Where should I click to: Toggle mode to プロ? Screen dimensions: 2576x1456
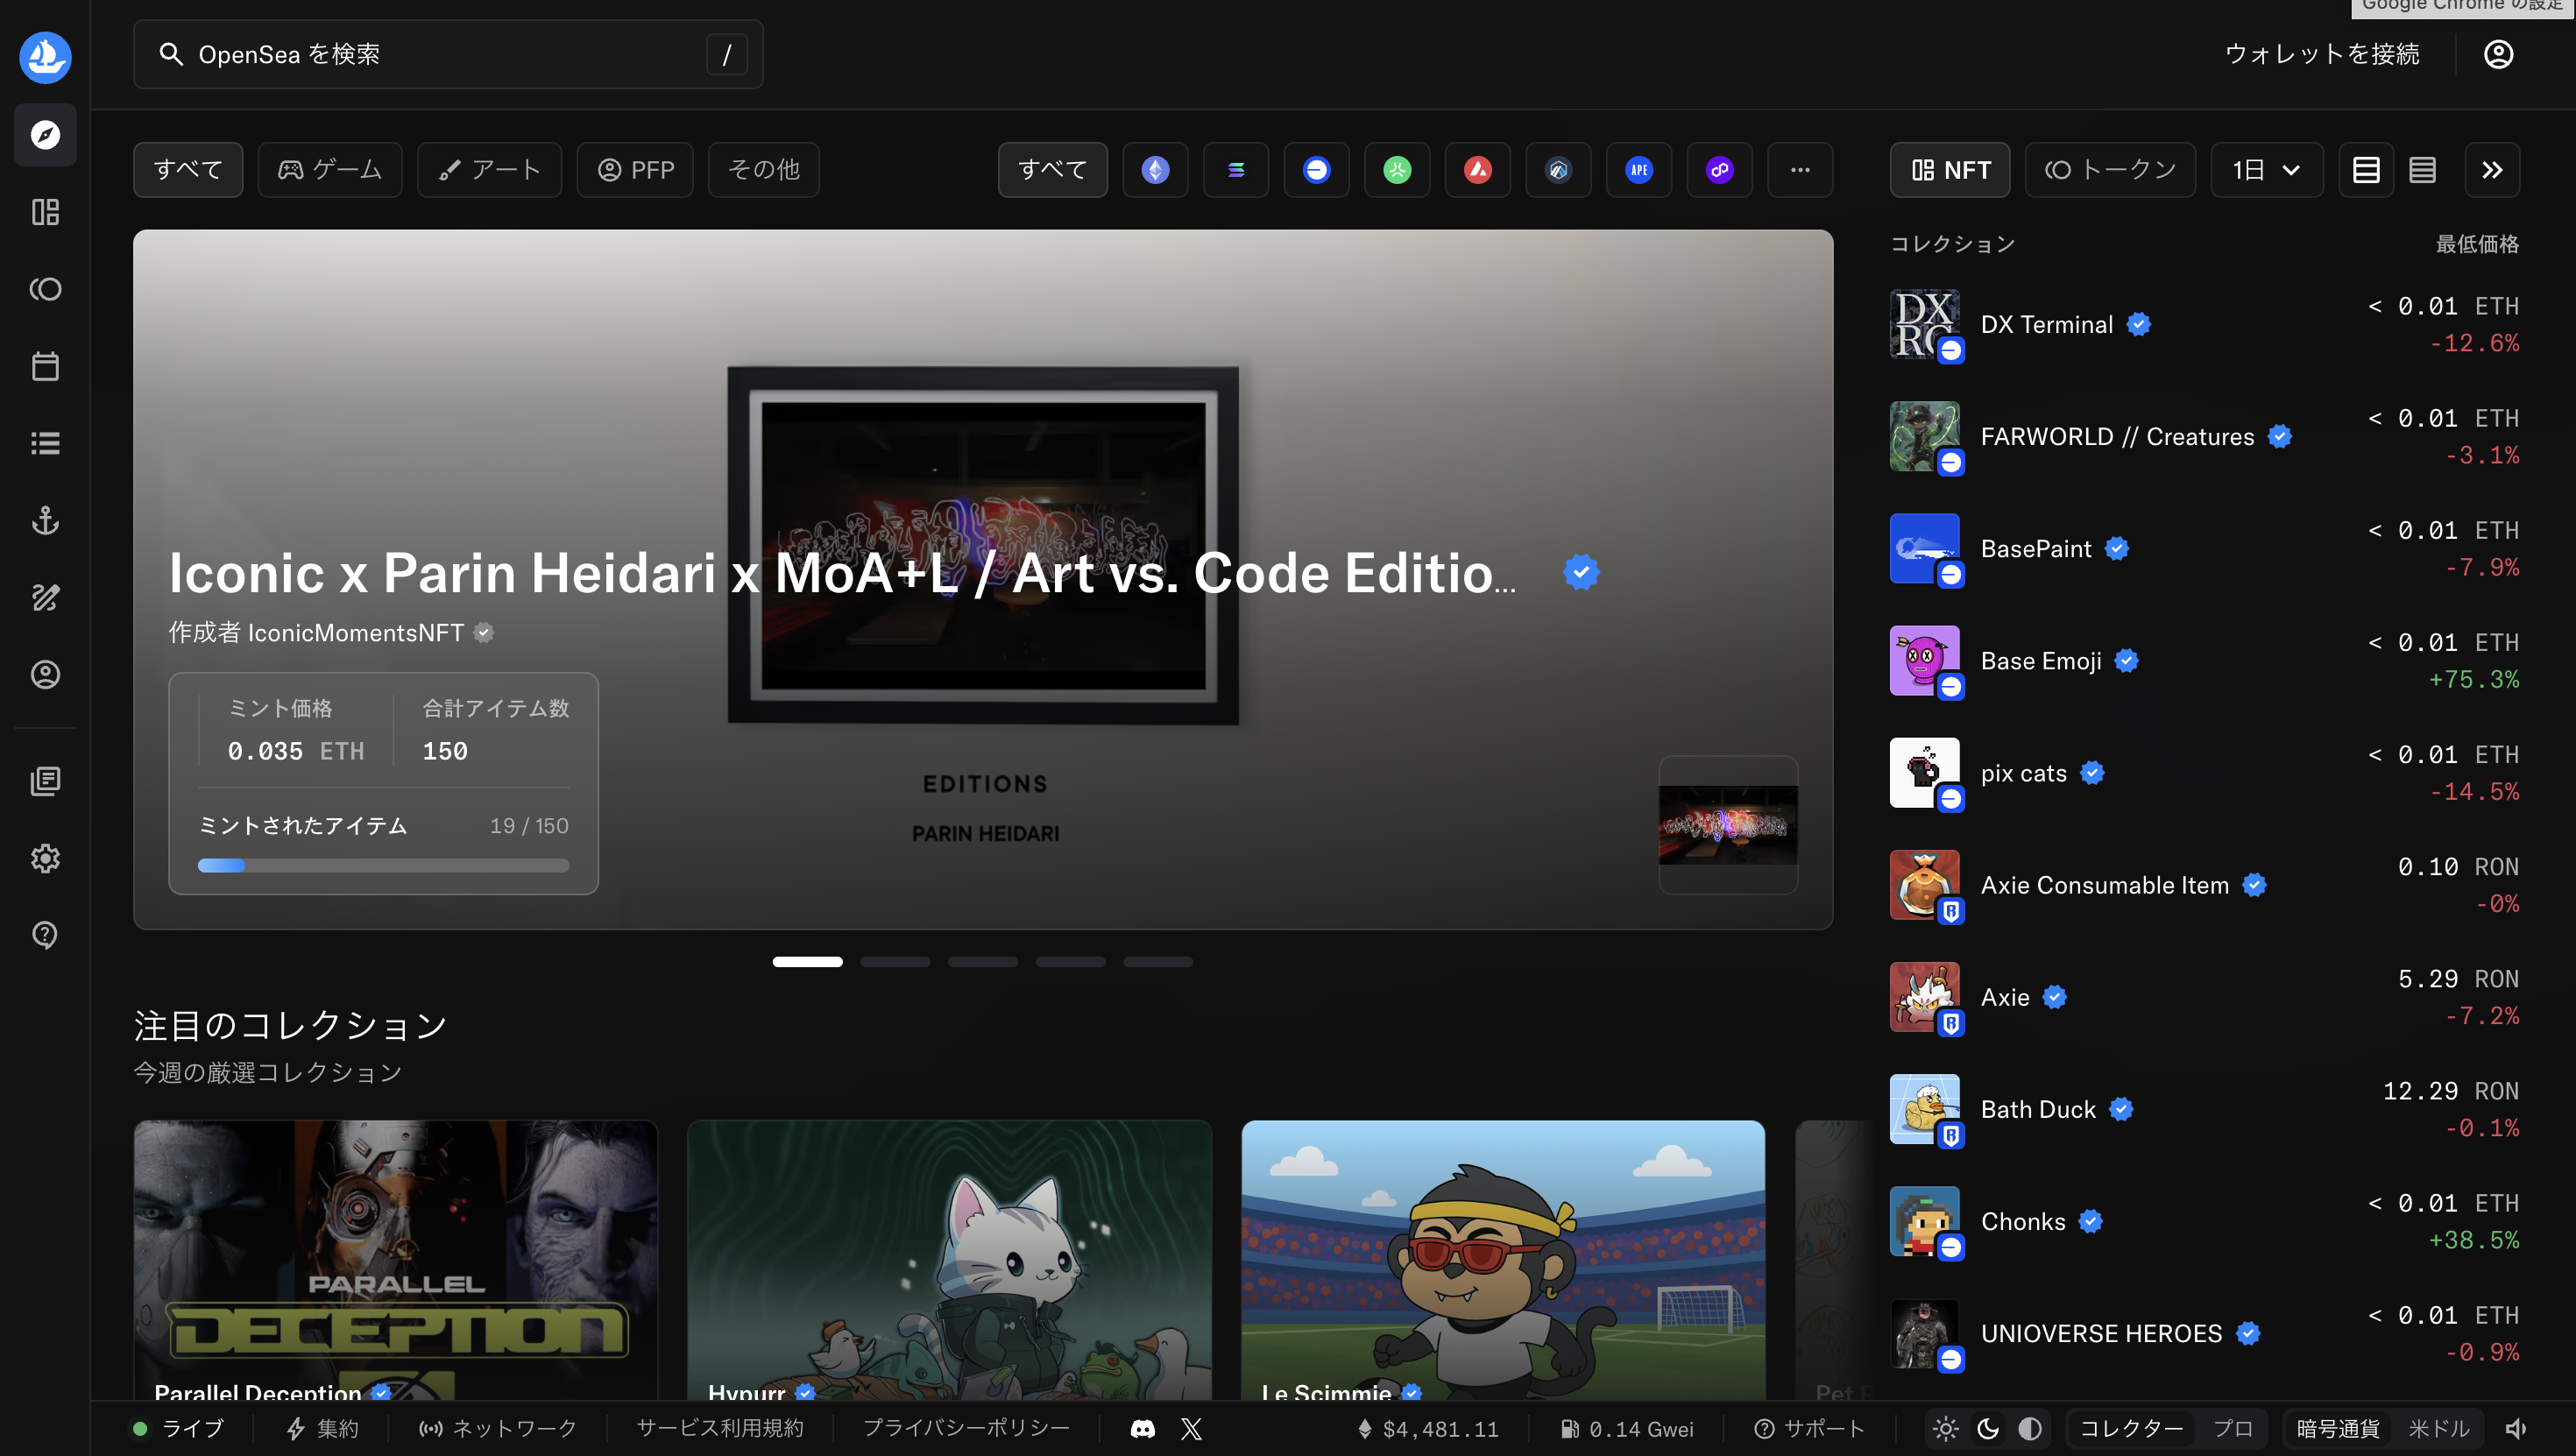click(x=2232, y=1429)
